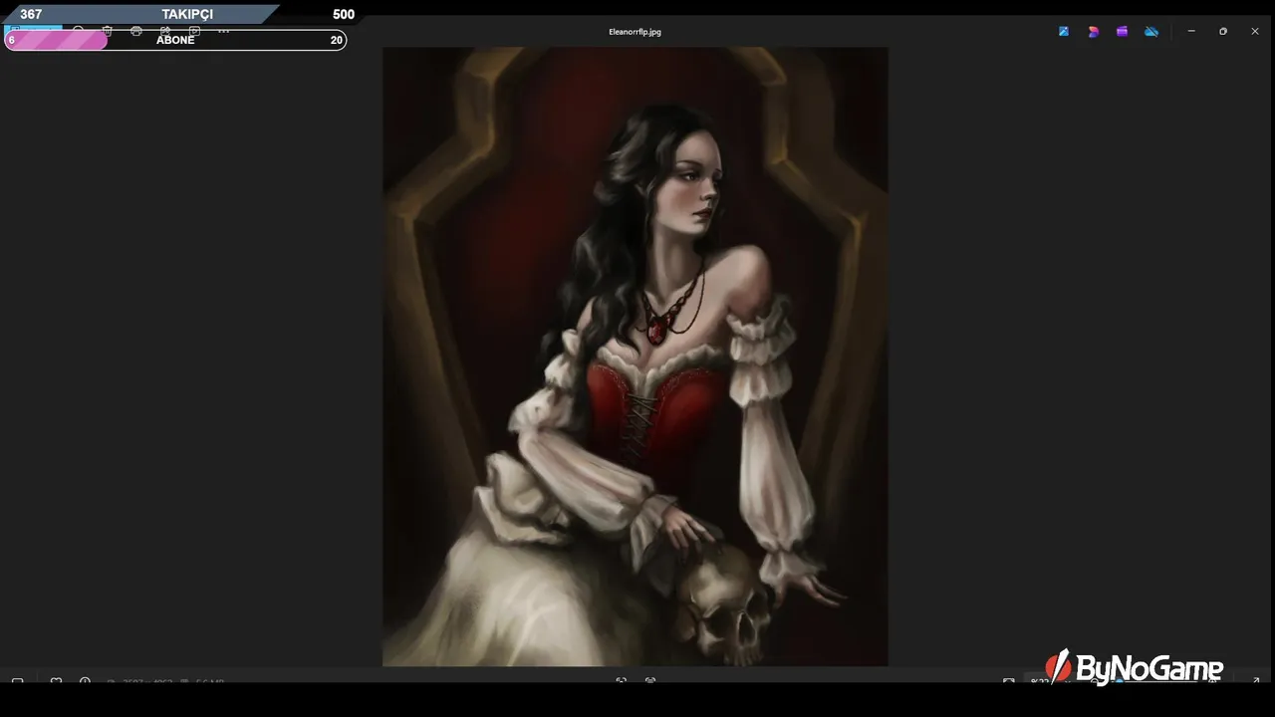Start slideshow with the play icon
Image resolution: width=1275 pixels, height=717 pixels.
point(194,31)
